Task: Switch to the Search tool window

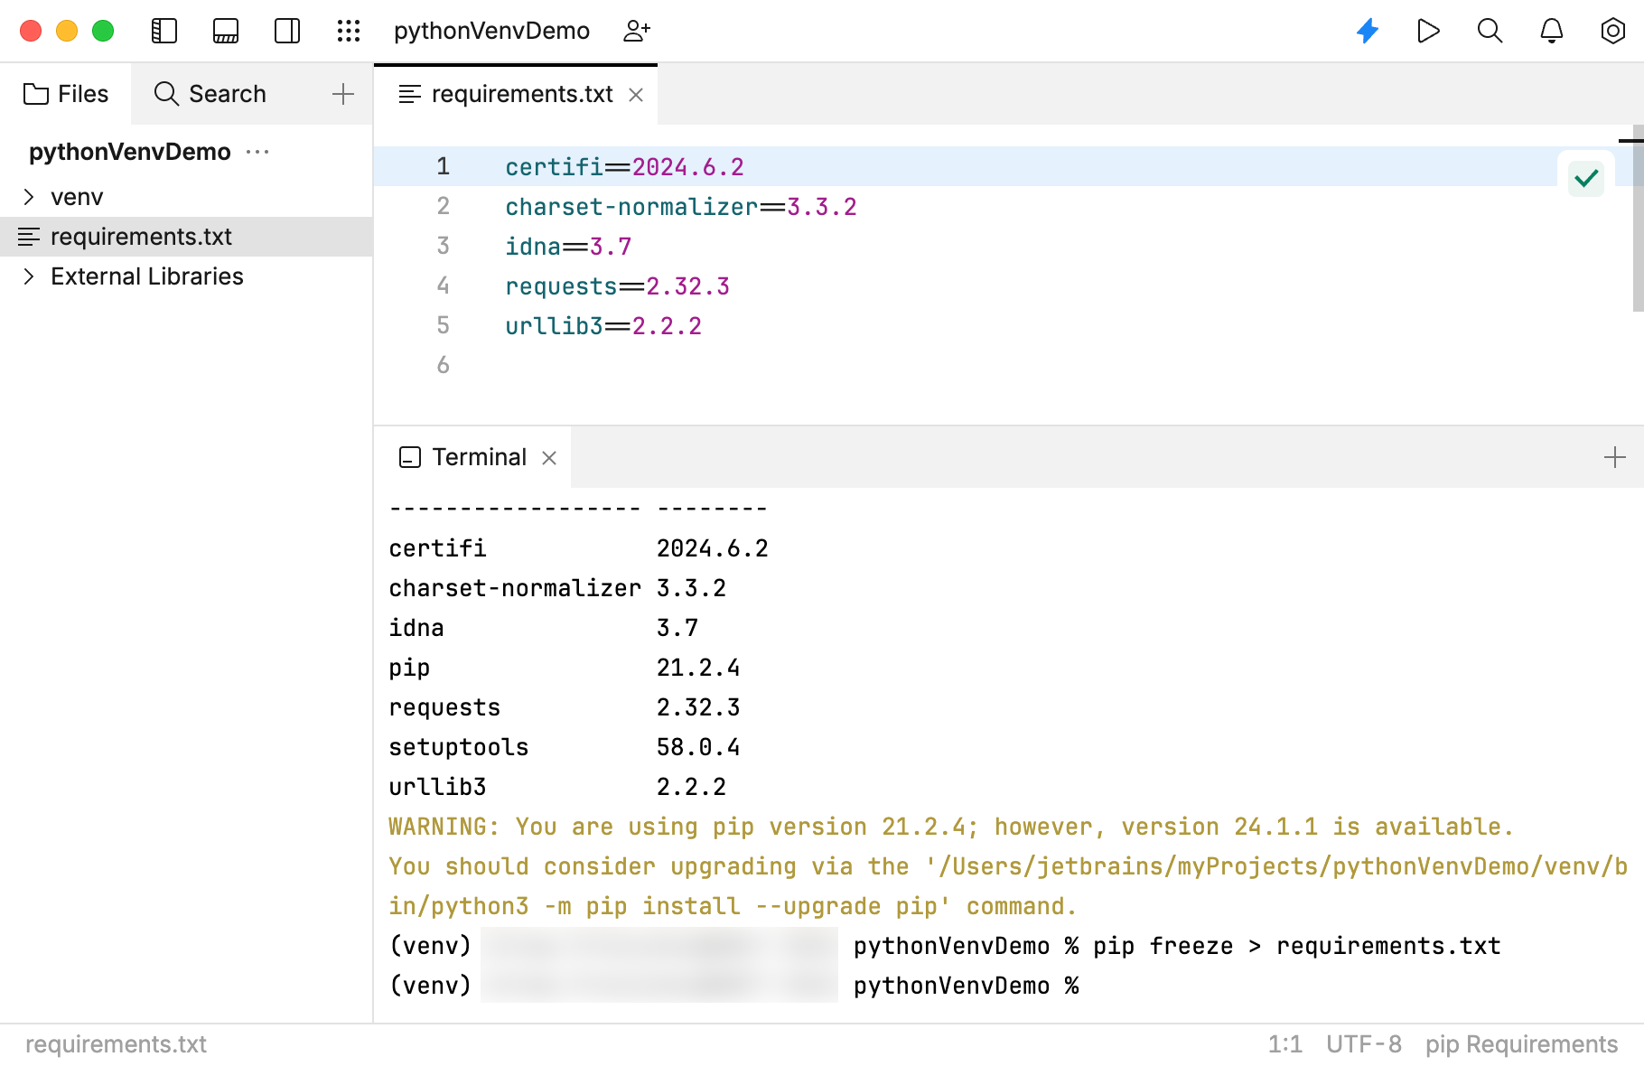Action: [x=210, y=93]
